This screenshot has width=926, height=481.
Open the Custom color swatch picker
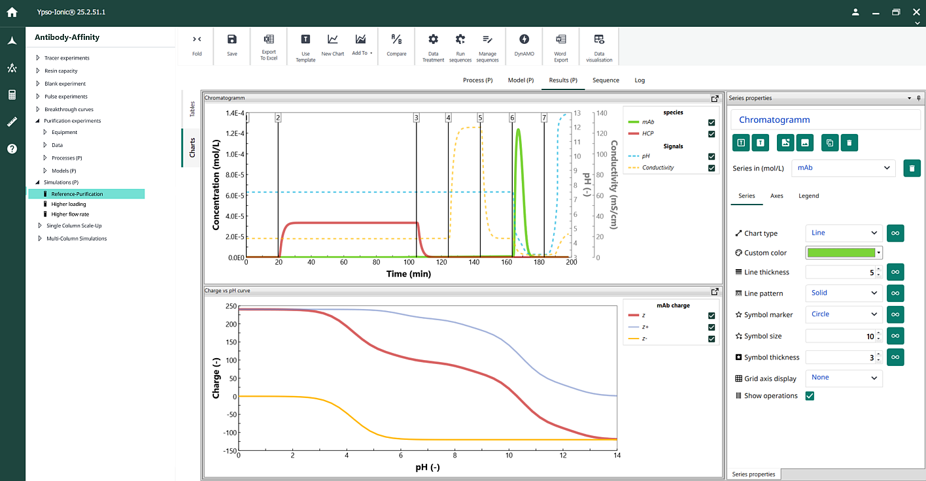[843, 252]
